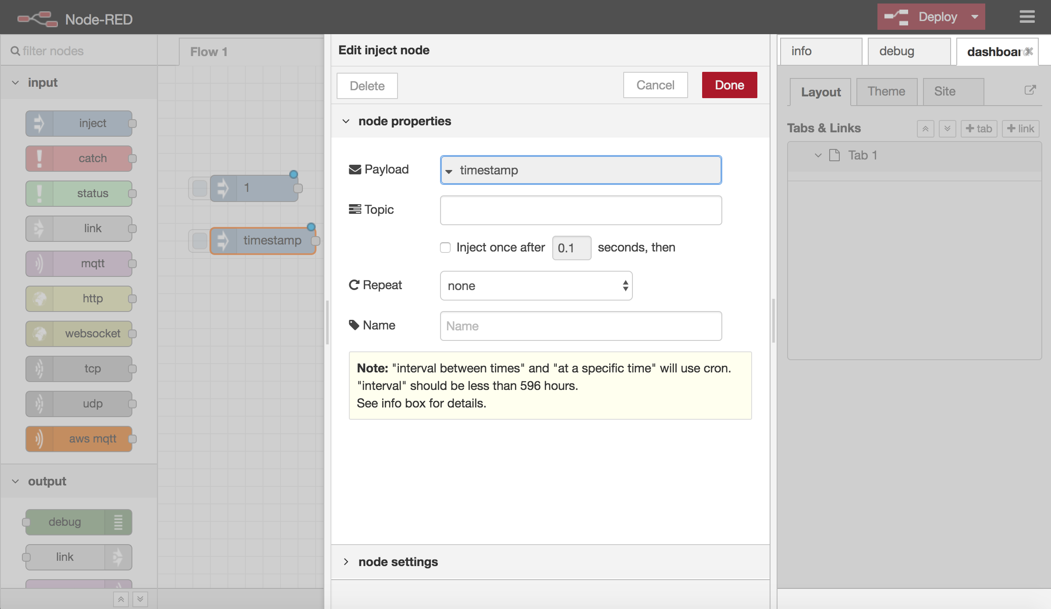
Task: Collapse the input palette category
Action: (x=79, y=82)
